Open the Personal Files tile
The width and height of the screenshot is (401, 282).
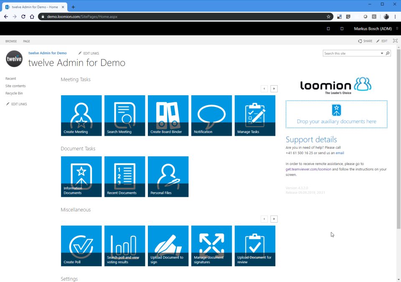tap(168, 176)
